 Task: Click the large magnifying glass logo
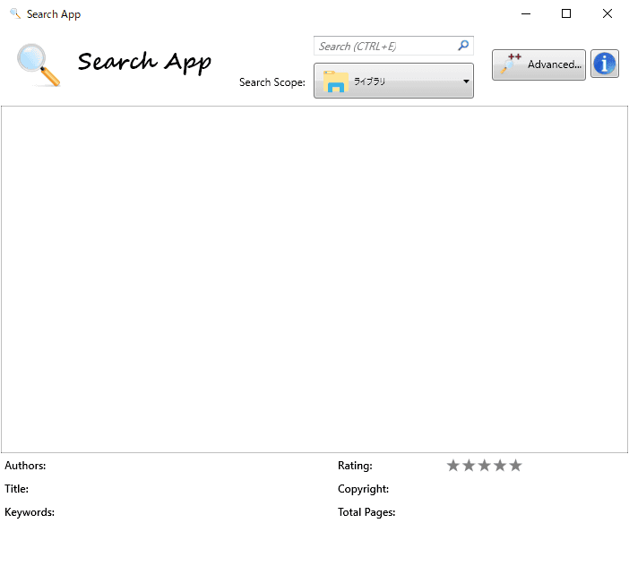coord(39,64)
